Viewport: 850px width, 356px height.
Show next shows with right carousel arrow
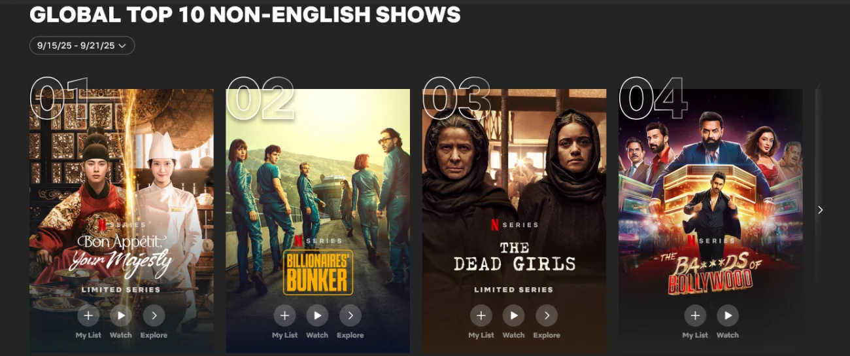(x=821, y=209)
